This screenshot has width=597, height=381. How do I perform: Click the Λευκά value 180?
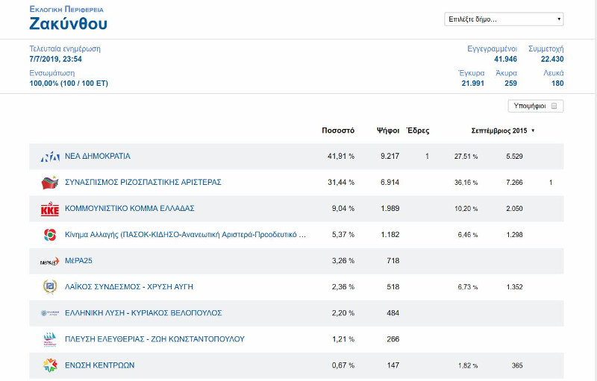click(x=557, y=84)
